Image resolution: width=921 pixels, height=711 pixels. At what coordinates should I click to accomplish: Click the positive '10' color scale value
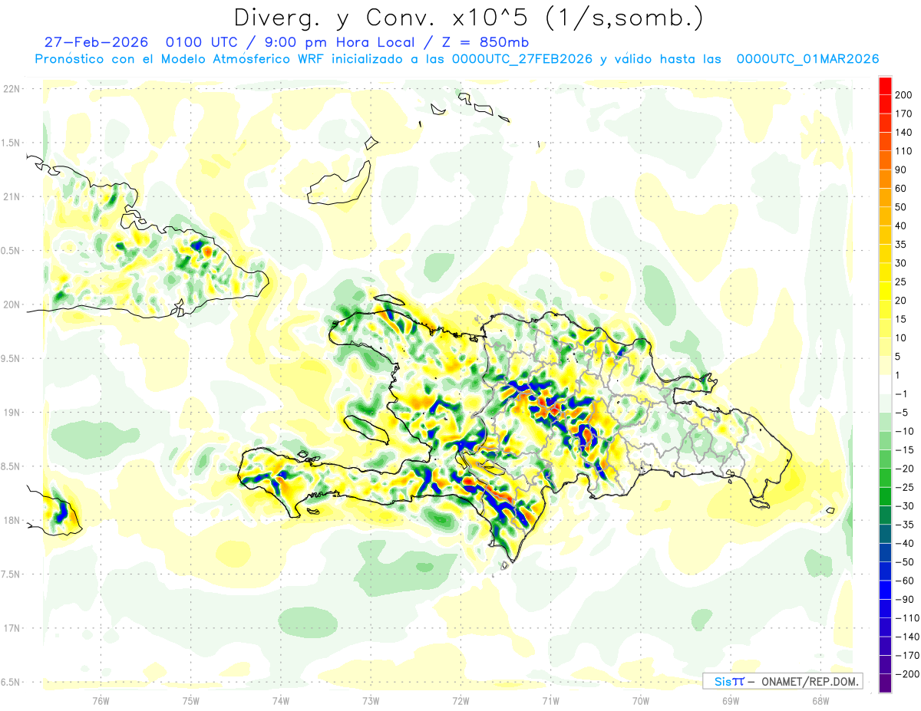click(902, 338)
